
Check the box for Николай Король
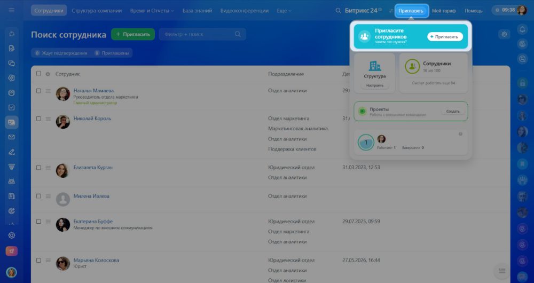pos(38,119)
